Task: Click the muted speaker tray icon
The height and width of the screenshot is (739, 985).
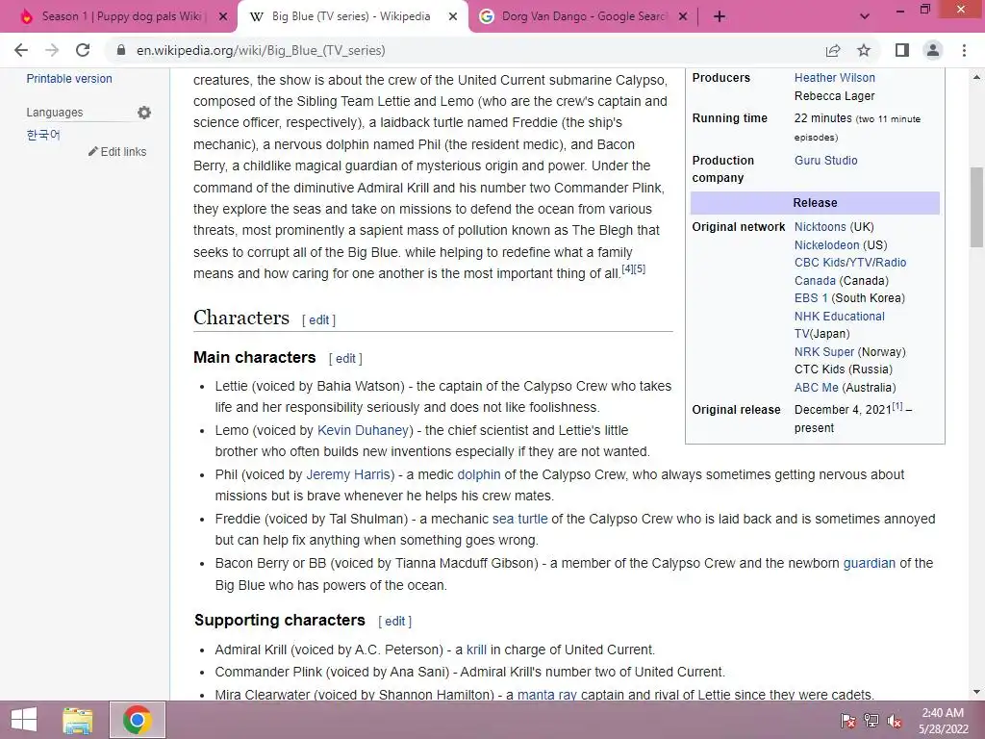Action: (x=895, y=720)
